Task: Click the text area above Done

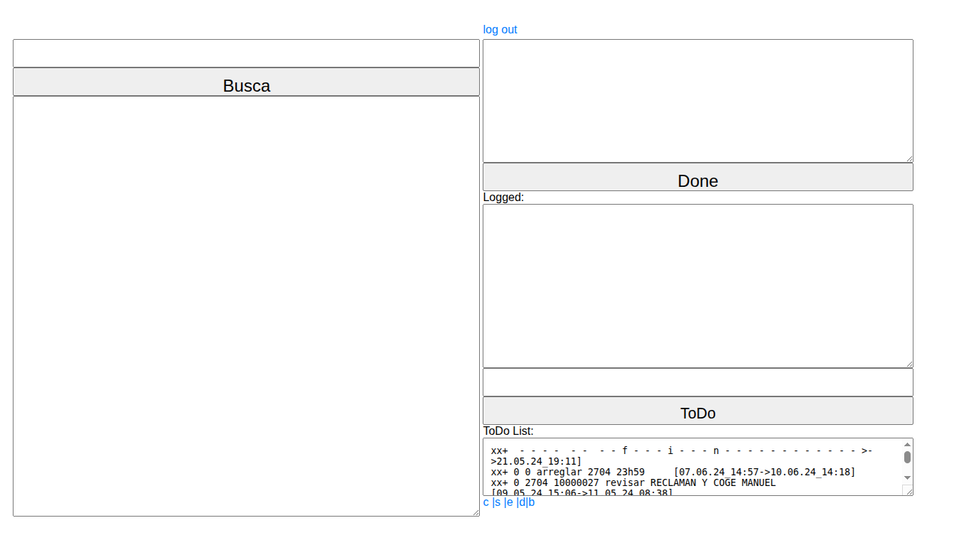Action: (x=697, y=100)
